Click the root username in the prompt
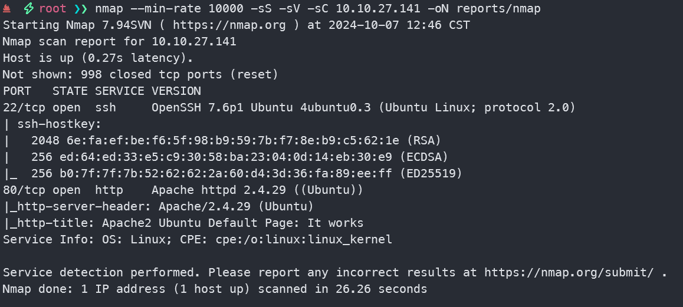 (x=52, y=9)
